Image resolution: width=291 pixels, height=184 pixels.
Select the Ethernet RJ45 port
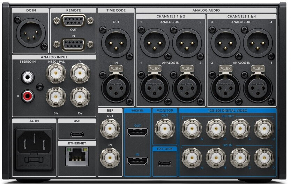pyautogui.click(x=77, y=156)
